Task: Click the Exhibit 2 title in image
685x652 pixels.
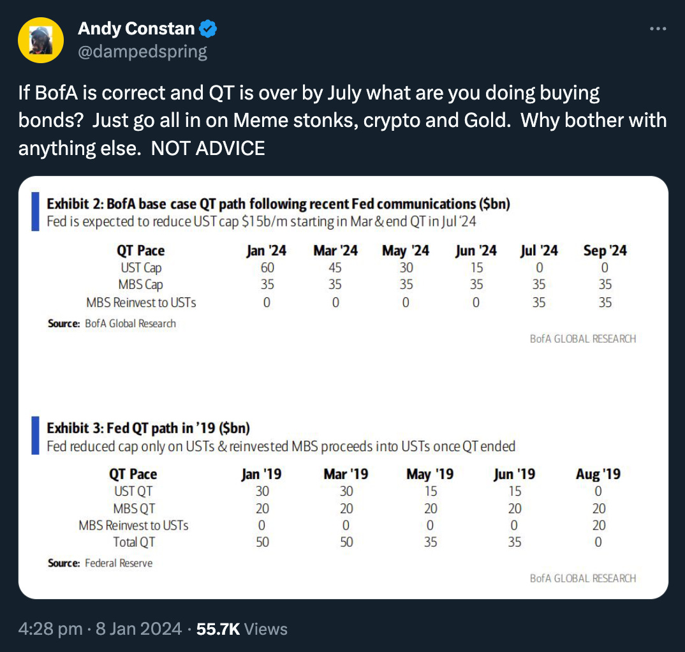Action: (x=278, y=204)
